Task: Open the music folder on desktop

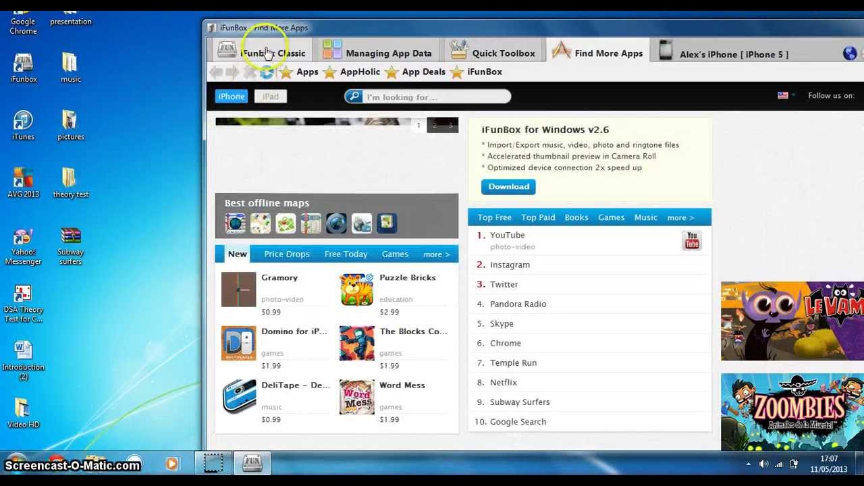Action: [x=70, y=67]
